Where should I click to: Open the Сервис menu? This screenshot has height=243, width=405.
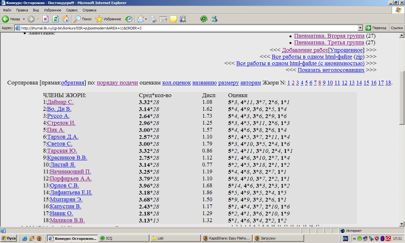click(x=72, y=10)
